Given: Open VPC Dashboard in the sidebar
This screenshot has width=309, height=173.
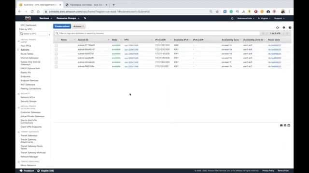Looking at the screenshot, I should coord(28,25).
